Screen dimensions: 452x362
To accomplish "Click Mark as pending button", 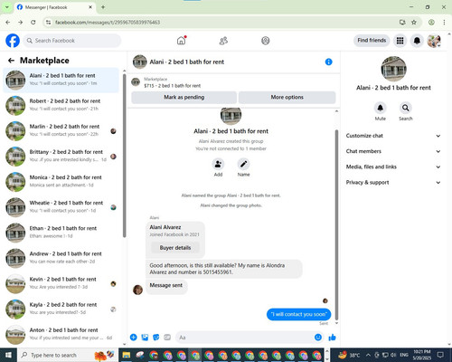I will pyautogui.click(x=184, y=97).
